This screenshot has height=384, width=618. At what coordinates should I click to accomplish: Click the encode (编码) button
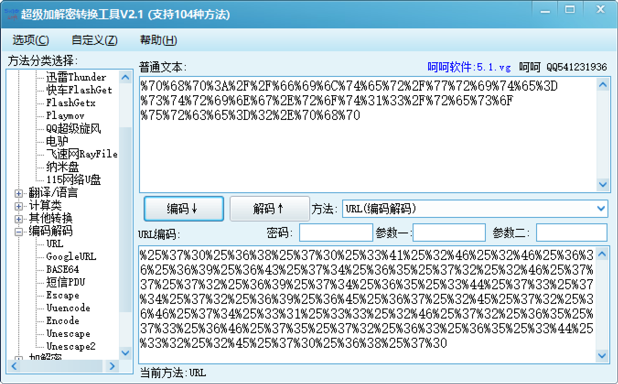pyautogui.click(x=183, y=209)
